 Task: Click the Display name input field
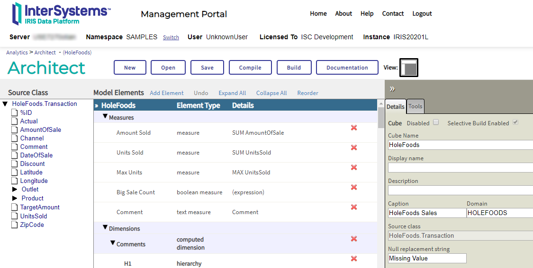click(x=461, y=168)
